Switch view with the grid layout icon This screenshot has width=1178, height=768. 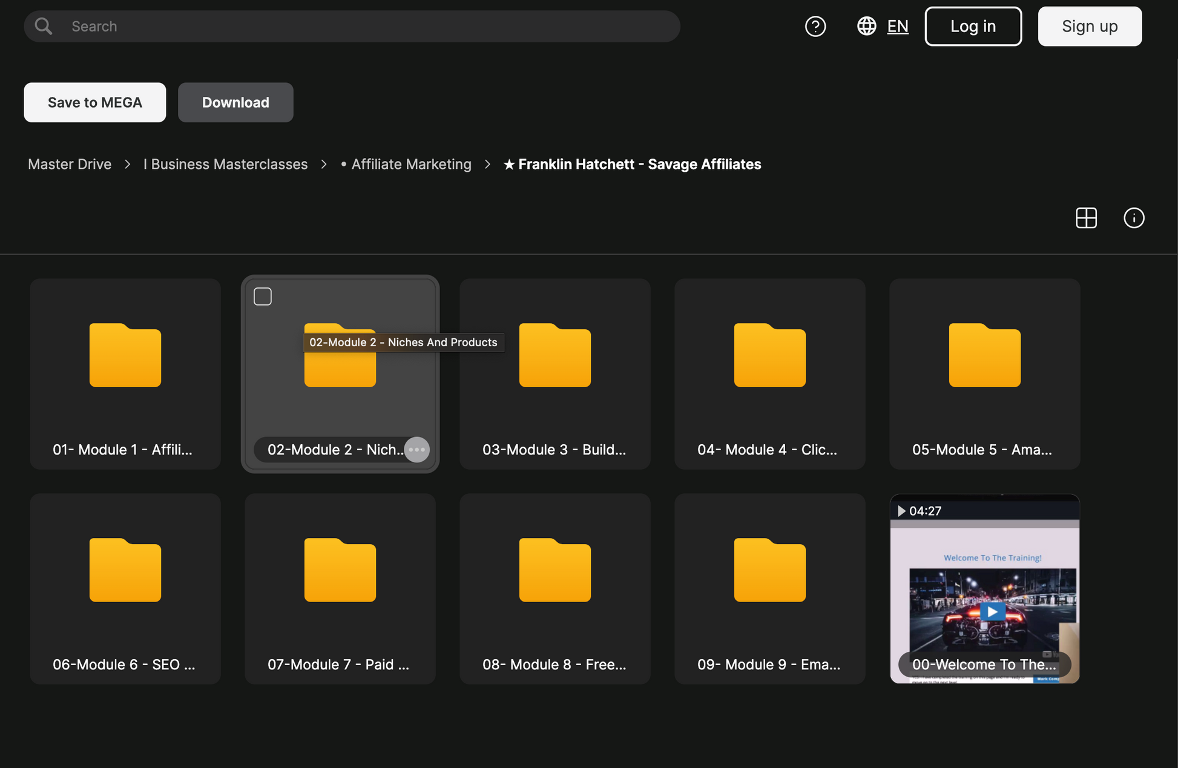[1086, 218]
